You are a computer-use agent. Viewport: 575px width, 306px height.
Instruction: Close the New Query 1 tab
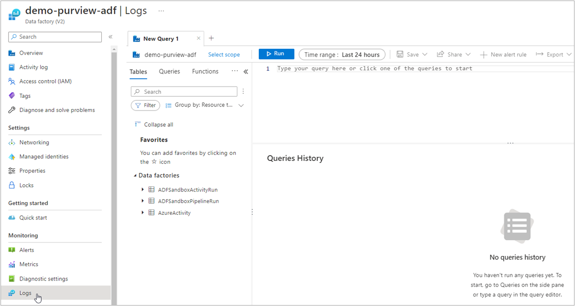click(x=199, y=39)
